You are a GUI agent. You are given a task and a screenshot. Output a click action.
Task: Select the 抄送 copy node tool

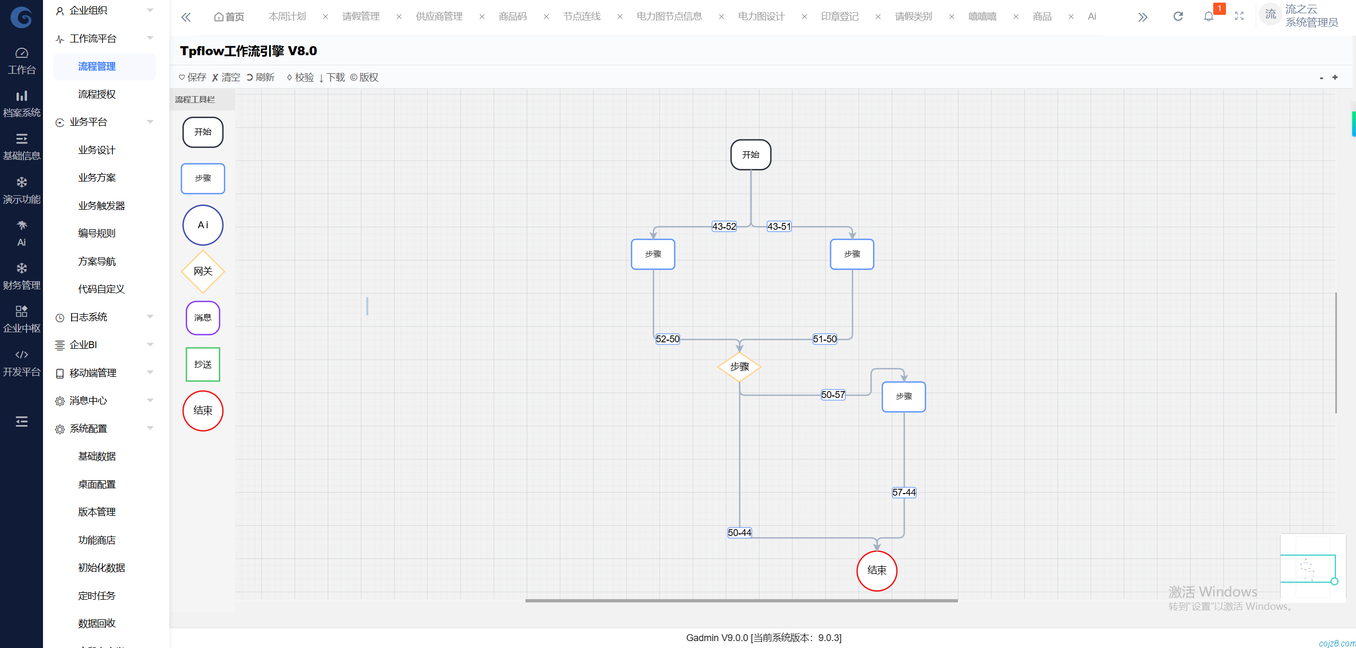coord(203,364)
